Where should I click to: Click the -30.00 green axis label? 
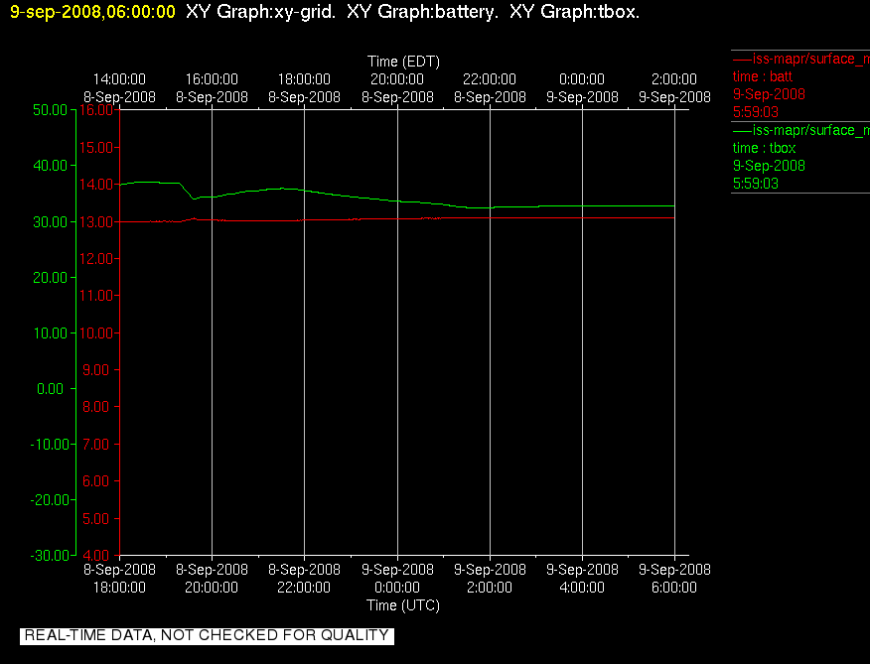[51, 555]
